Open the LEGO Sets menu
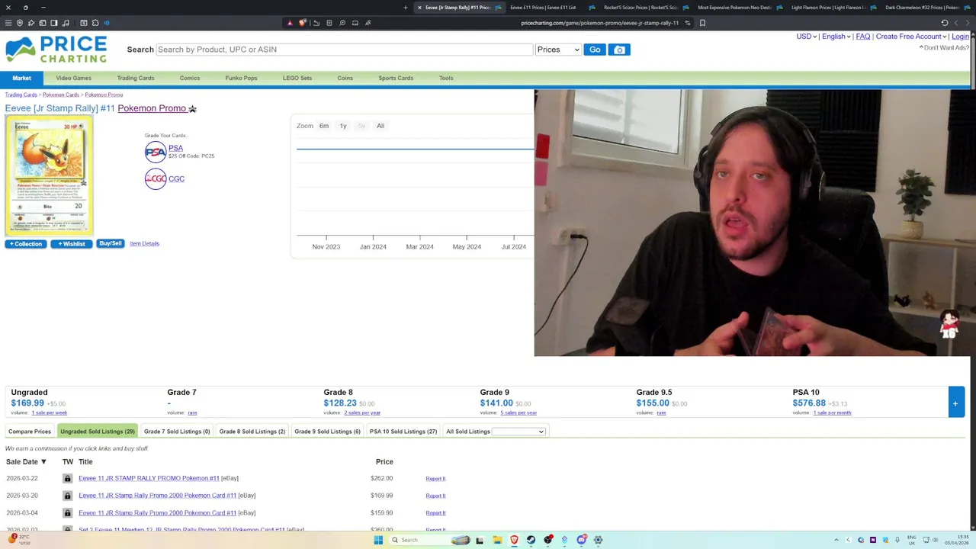Screen dimensions: 976x549 point(297,78)
